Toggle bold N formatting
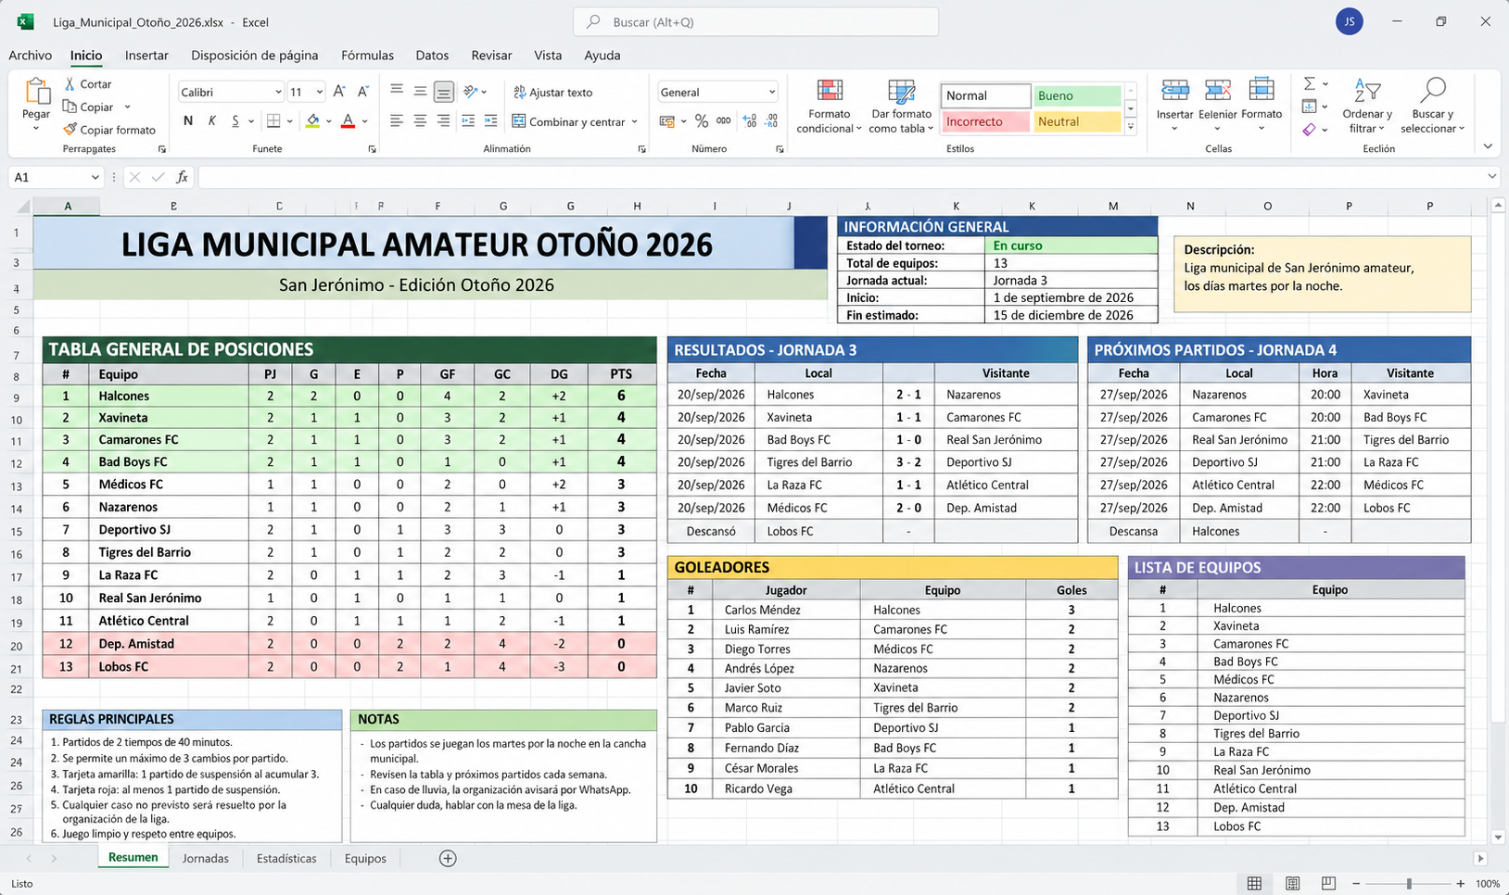The image size is (1509, 895). 188,121
